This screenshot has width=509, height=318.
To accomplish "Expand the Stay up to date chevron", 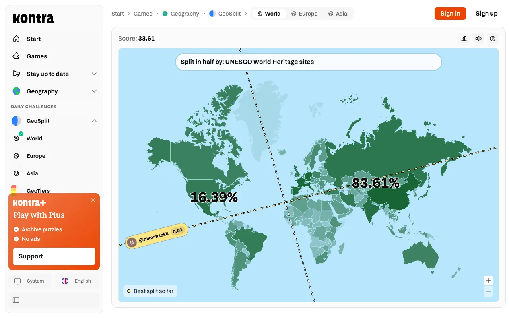I will coord(94,74).
